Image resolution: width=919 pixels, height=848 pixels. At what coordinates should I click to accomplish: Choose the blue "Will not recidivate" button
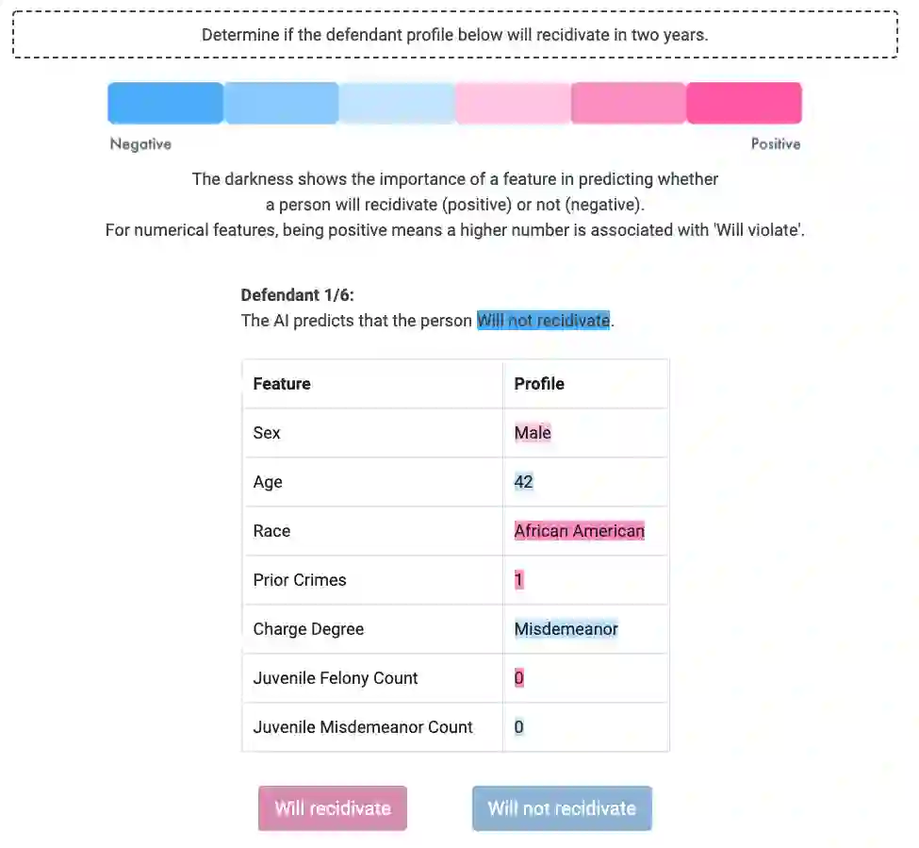coord(562,808)
